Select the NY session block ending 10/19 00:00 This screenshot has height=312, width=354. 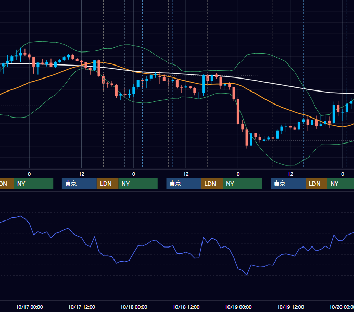pyautogui.click(x=243, y=184)
